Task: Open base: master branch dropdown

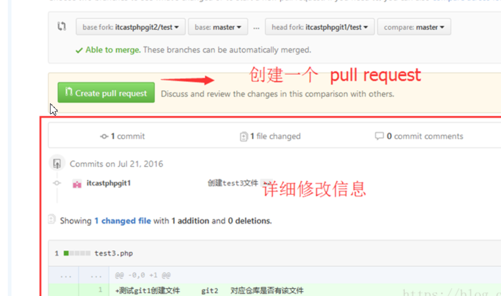Action: 218,27
